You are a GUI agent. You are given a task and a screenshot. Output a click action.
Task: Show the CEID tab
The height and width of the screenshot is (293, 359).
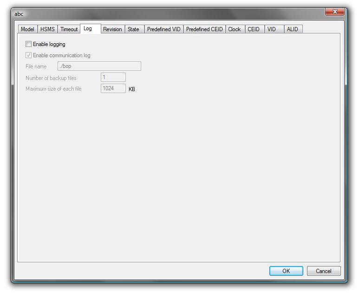coord(254,29)
